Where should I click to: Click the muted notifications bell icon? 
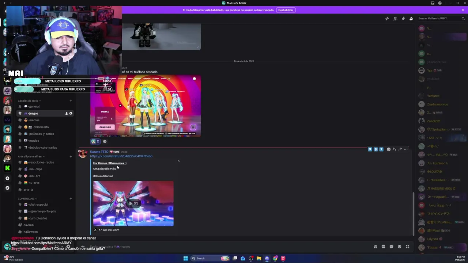(x=395, y=19)
